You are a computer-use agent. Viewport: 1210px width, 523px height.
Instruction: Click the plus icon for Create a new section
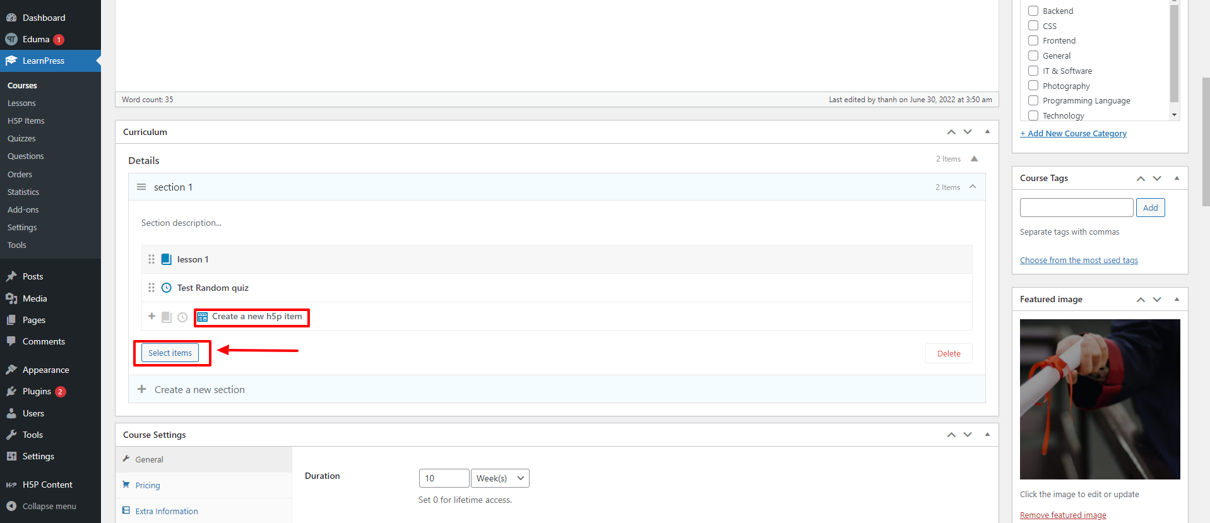tap(142, 389)
